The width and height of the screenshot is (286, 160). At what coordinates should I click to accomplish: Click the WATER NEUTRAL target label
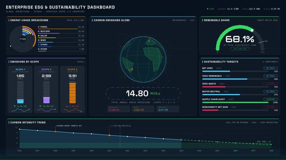211,92
